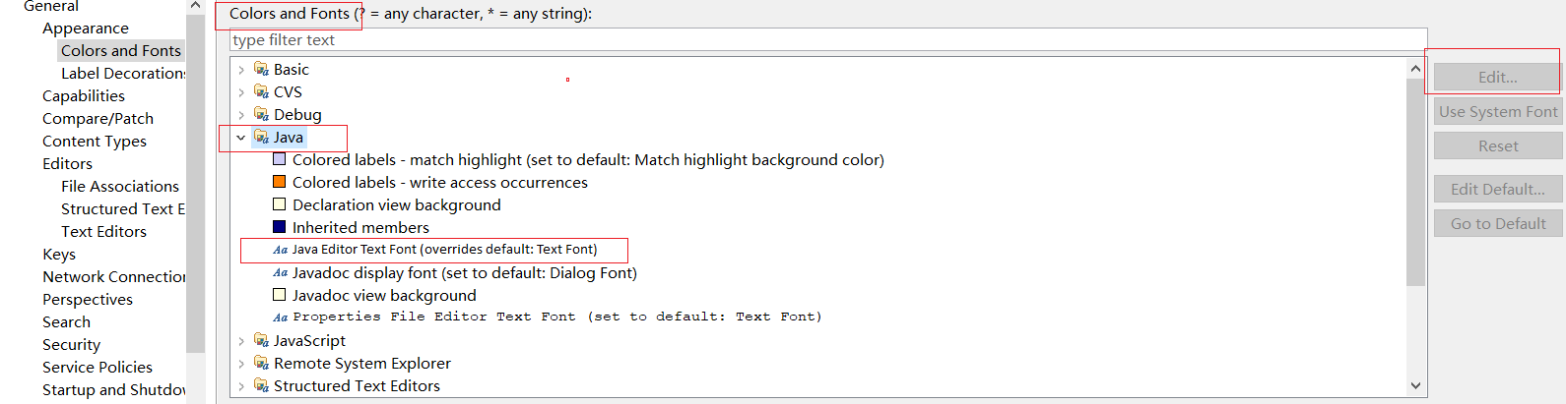Expand the JavaScript category
Image resolution: width=1566 pixels, height=404 pixels.
pyautogui.click(x=240, y=341)
